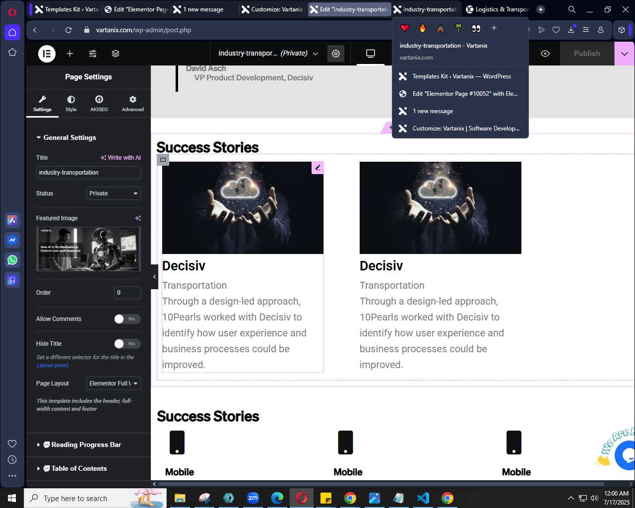Open Aria AI in Opera sidebar

tap(12, 220)
